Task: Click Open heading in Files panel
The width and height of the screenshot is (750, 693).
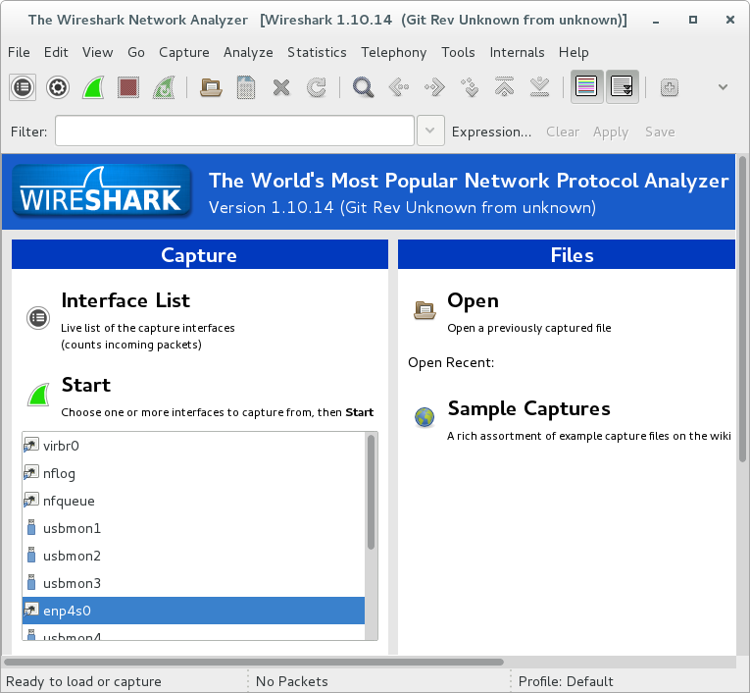Action: click(474, 301)
